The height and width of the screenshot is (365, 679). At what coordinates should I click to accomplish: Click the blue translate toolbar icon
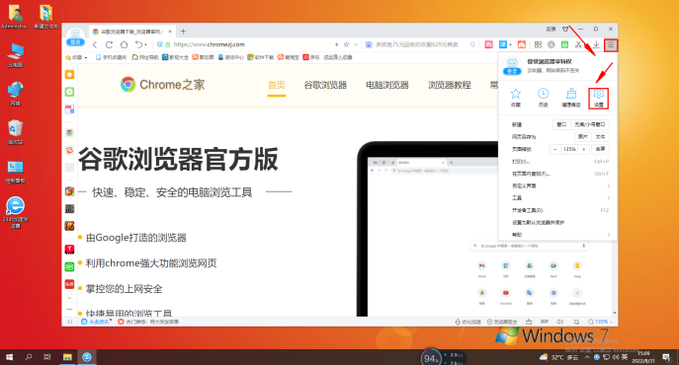(503, 44)
